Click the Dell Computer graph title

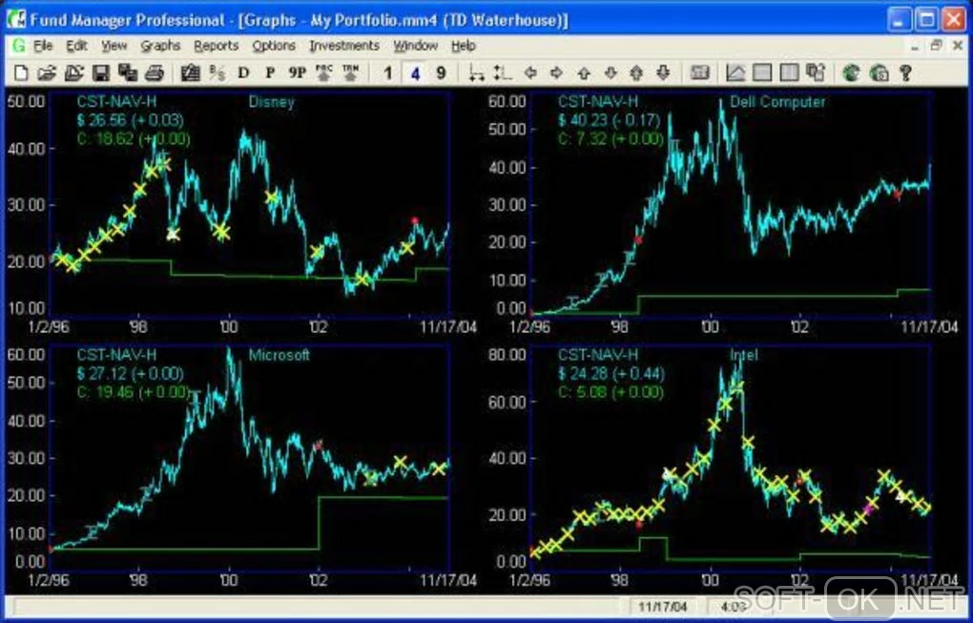pos(777,101)
